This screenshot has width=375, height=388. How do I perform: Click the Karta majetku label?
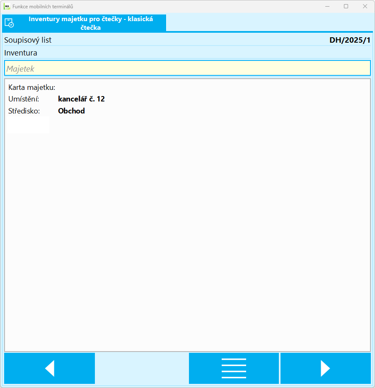point(32,87)
